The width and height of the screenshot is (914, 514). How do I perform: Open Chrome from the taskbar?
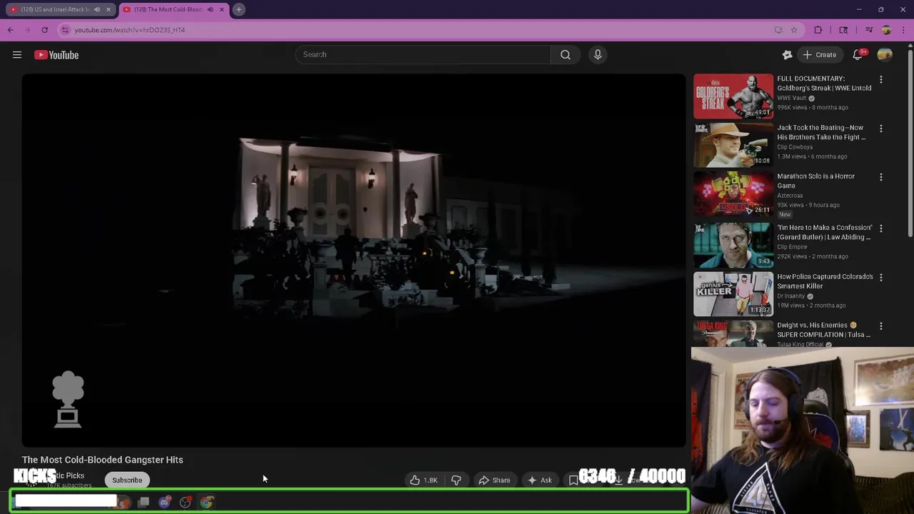pos(206,503)
